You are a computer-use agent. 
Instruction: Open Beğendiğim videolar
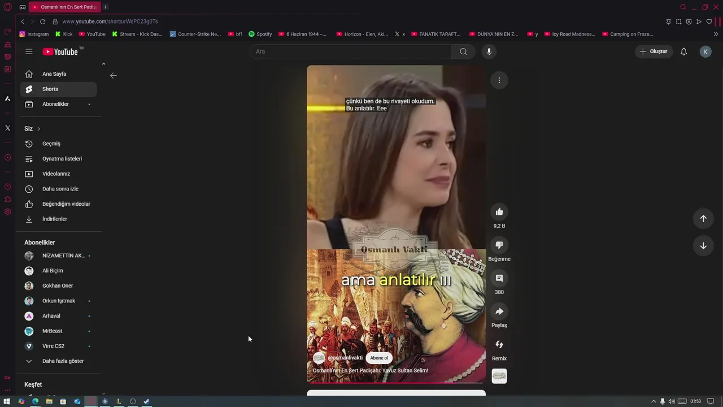click(58, 204)
